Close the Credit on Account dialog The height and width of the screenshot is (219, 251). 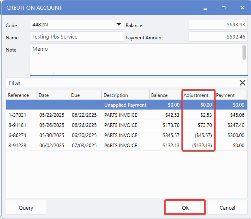[242, 8]
